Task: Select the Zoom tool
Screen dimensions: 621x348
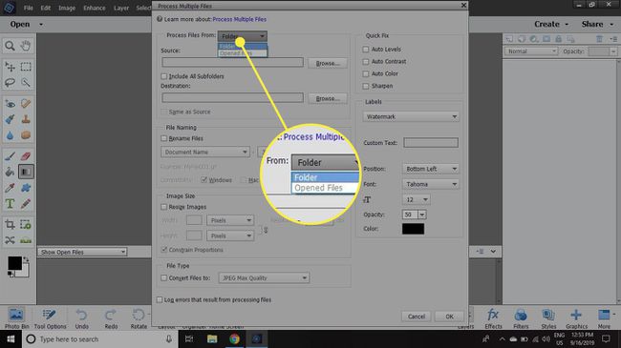Action: [10, 46]
